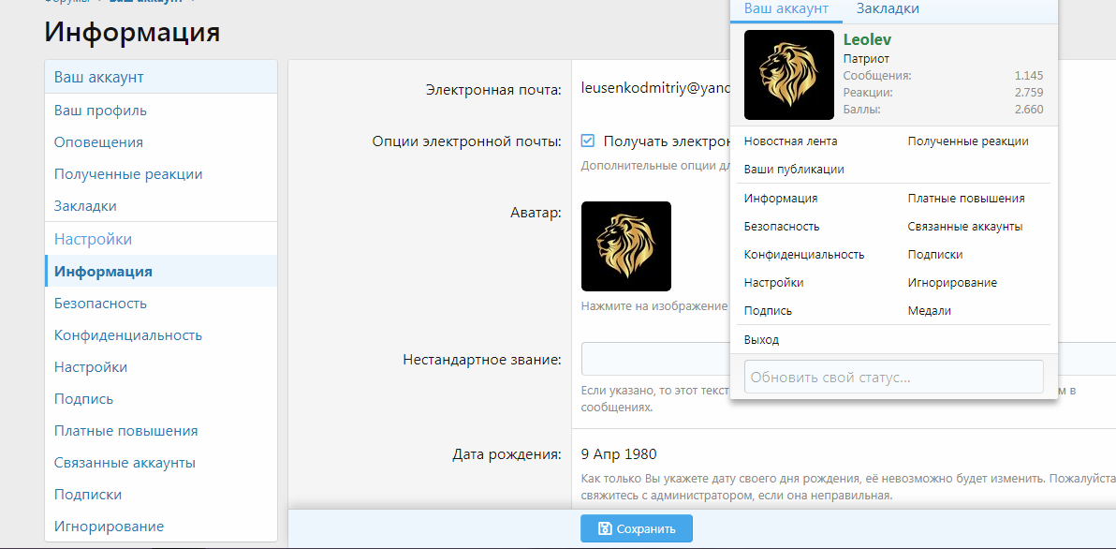Open Подпись in the popup menu
Viewport: 1116px width, 549px height.
click(768, 311)
